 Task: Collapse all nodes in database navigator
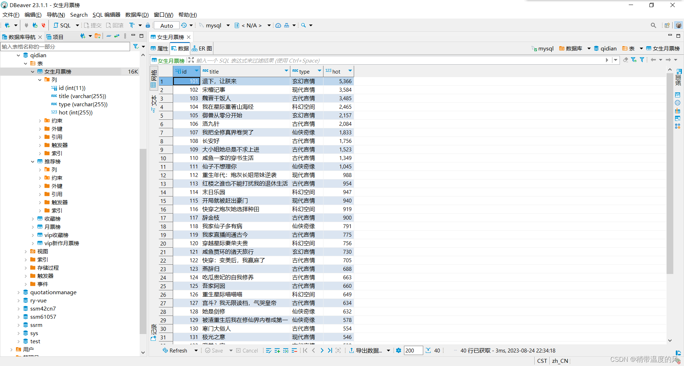[x=109, y=36]
